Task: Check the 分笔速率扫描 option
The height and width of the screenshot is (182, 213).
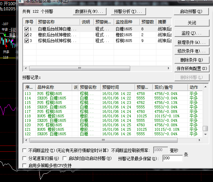Action: [x=24, y=158]
